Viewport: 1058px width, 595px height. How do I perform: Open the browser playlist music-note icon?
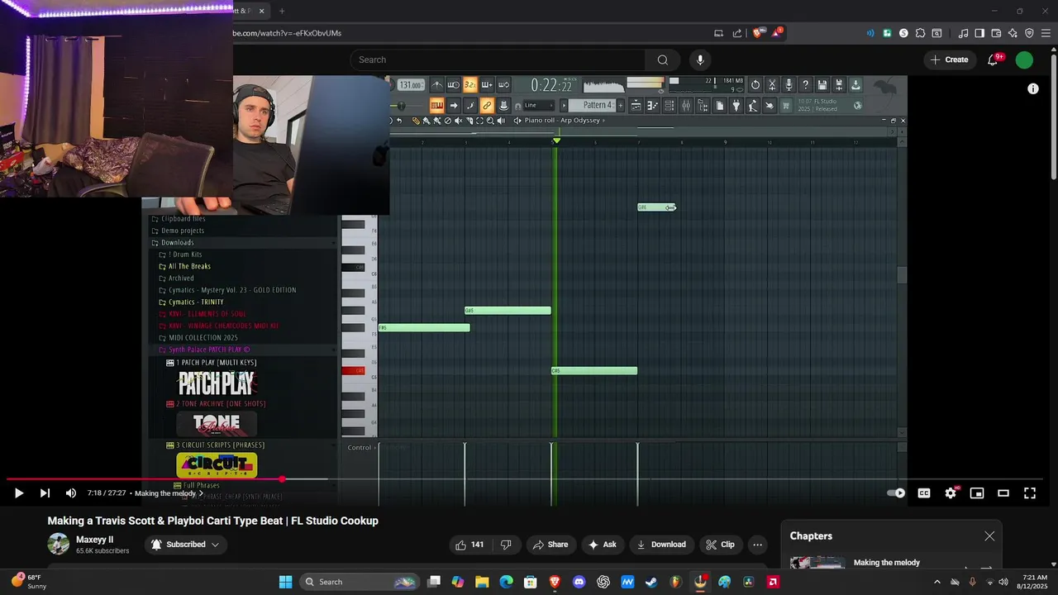tap(963, 33)
